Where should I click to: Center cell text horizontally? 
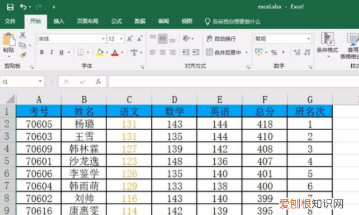point(163,53)
